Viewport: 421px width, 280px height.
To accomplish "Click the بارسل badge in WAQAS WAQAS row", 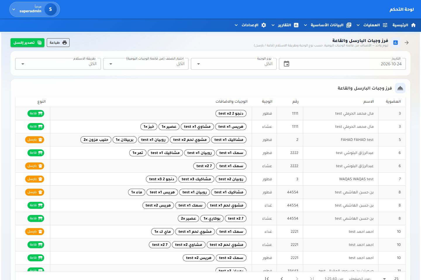I will 34,179.
